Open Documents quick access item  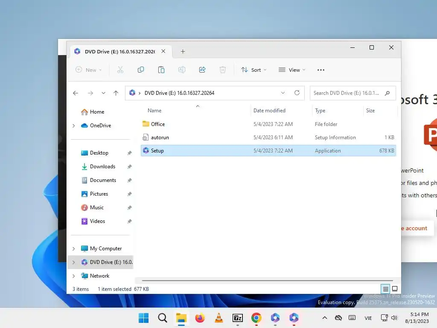tap(103, 180)
